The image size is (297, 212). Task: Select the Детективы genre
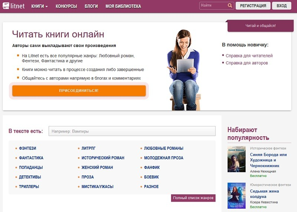tap(30, 177)
